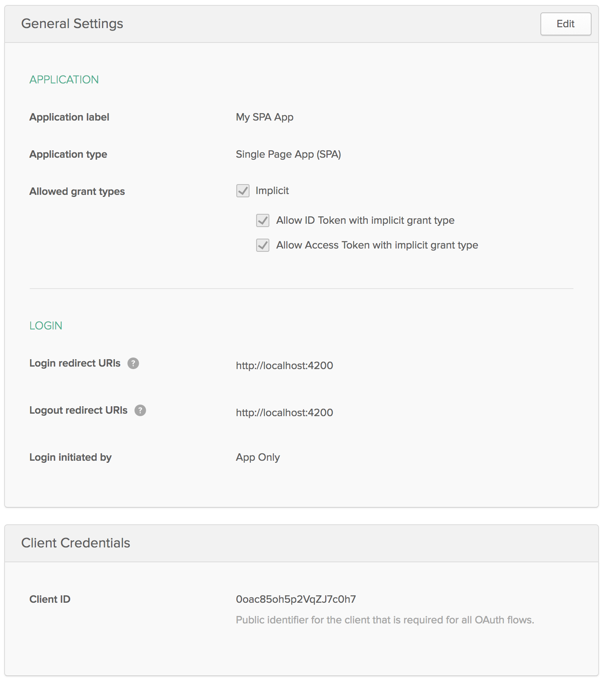Click the Client ID field label
Screen dimensions: 604x682
[50, 599]
